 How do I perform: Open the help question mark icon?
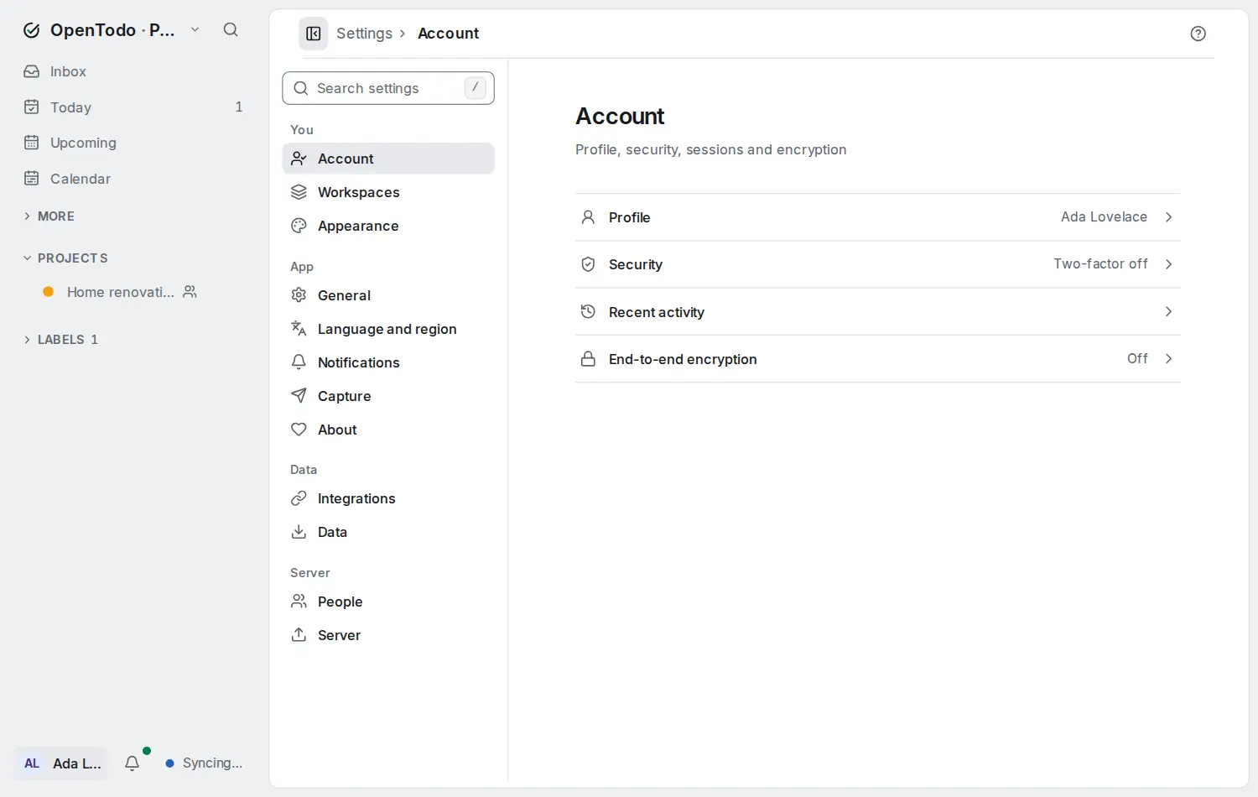coord(1198,34)
